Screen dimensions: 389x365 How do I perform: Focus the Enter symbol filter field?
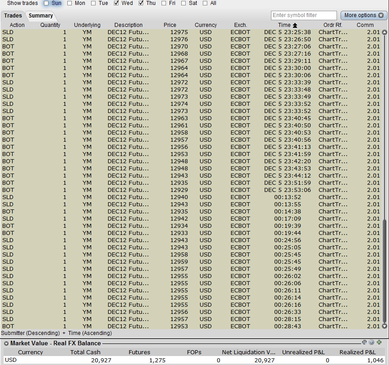point(304,15)
